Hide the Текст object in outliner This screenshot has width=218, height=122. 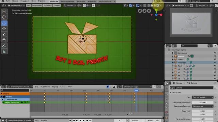click(x=215, y=66)
